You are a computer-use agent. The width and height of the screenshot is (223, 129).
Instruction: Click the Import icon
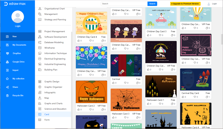[7, 70]
